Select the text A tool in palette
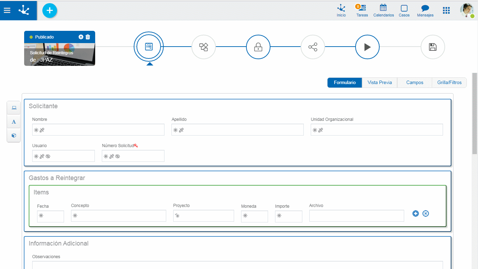The image size is (478, 269). [14, 122]
